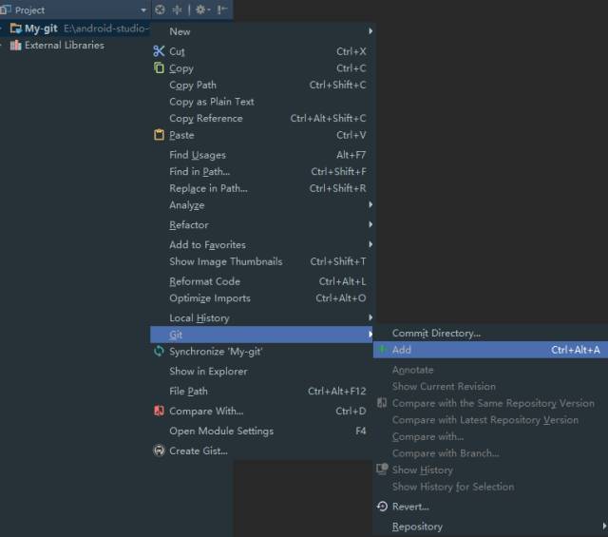
Task: Select Find in Path...
Action: coord(262,172)
